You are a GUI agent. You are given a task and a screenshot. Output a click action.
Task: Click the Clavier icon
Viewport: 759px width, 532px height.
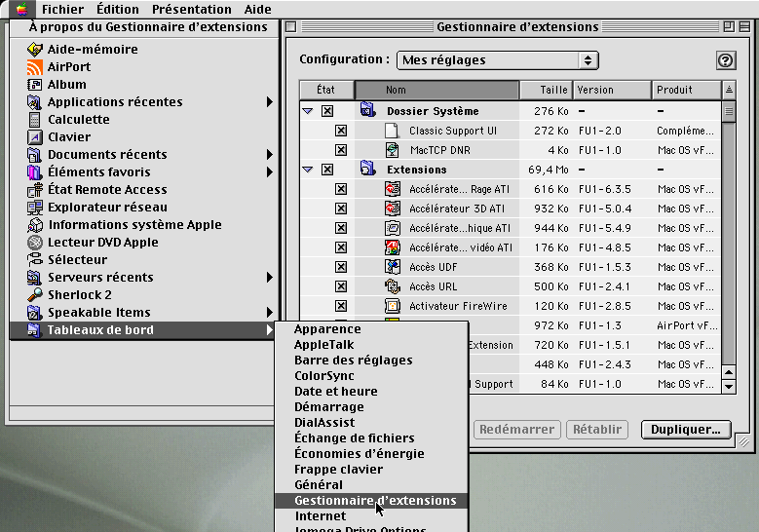click(x=35, y=137)
